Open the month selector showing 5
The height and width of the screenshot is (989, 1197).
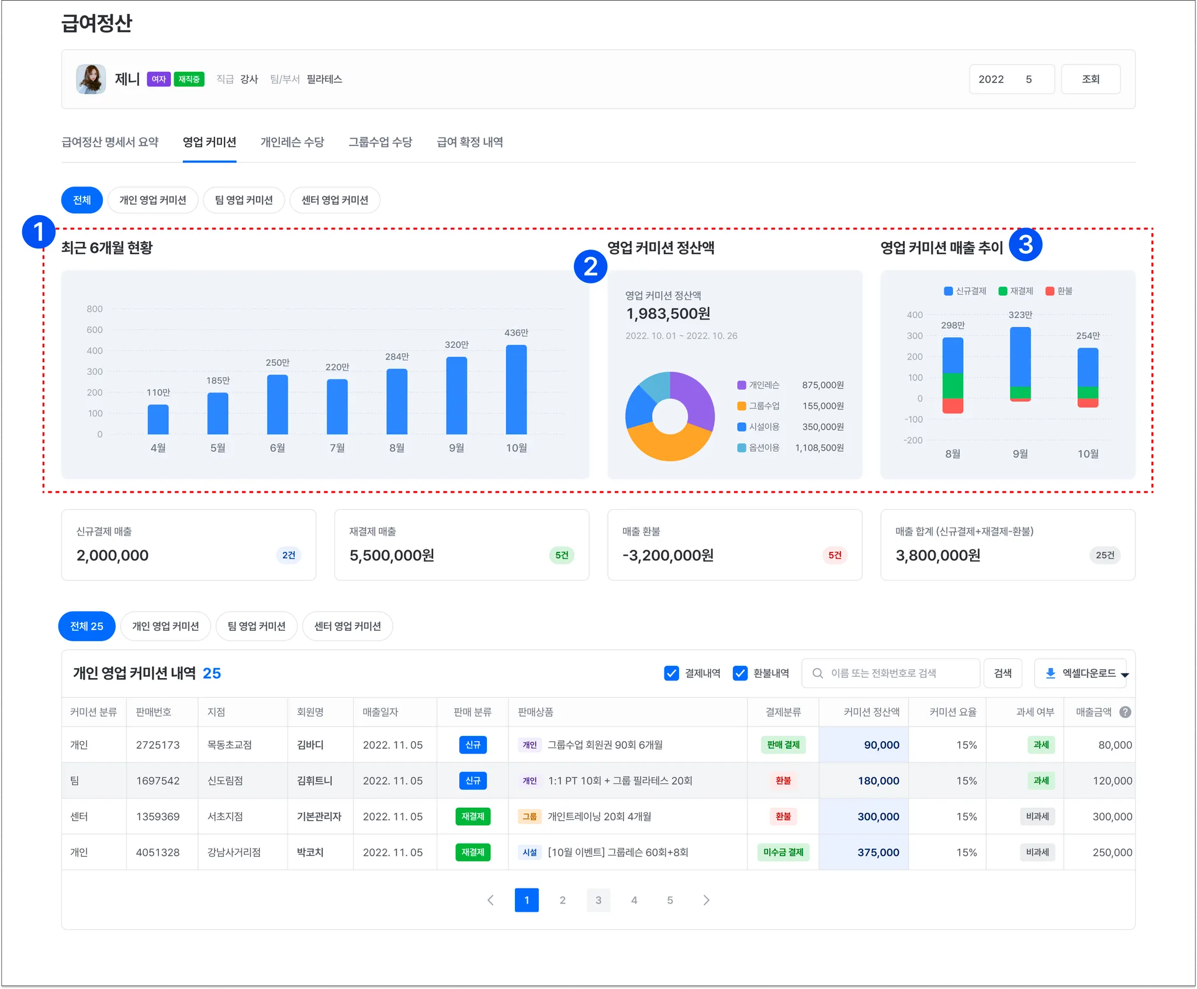click(x=1029, y=79)
